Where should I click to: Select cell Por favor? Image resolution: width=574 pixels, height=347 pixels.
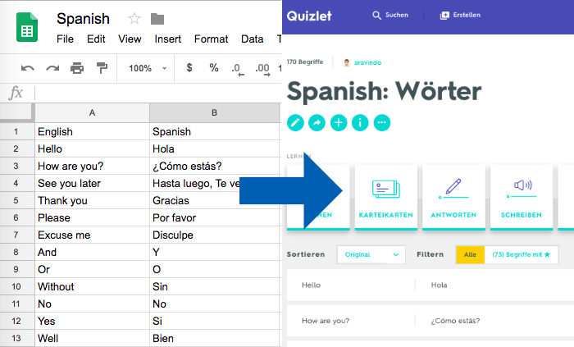pyautogui.click(x=215, y=217)
